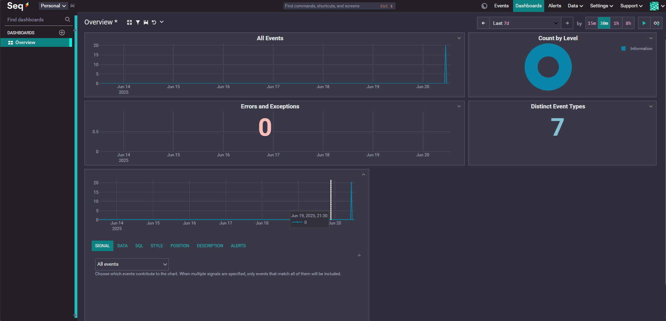Image resolution: width=666 pixels, height=321 pixels.
Task: Click the Seq logo
Action: (17, 6)
